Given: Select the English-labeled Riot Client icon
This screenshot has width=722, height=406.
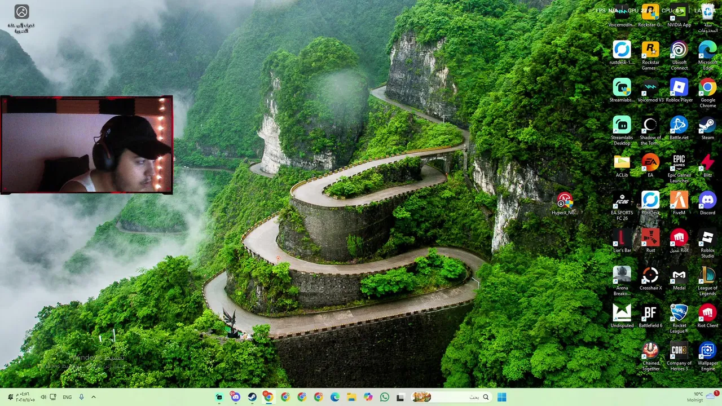Looking at the screenshot, I should (x=708, y=316).
